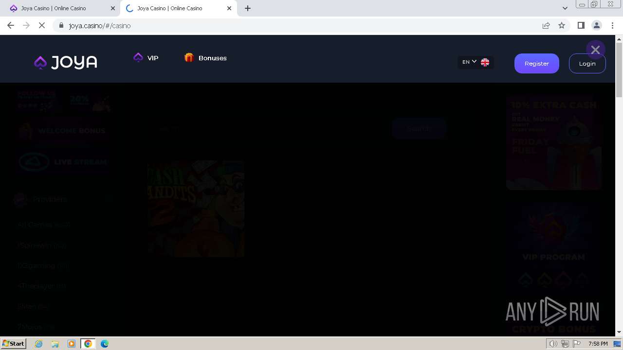Click the dimmed Search button

coord(419,129)
